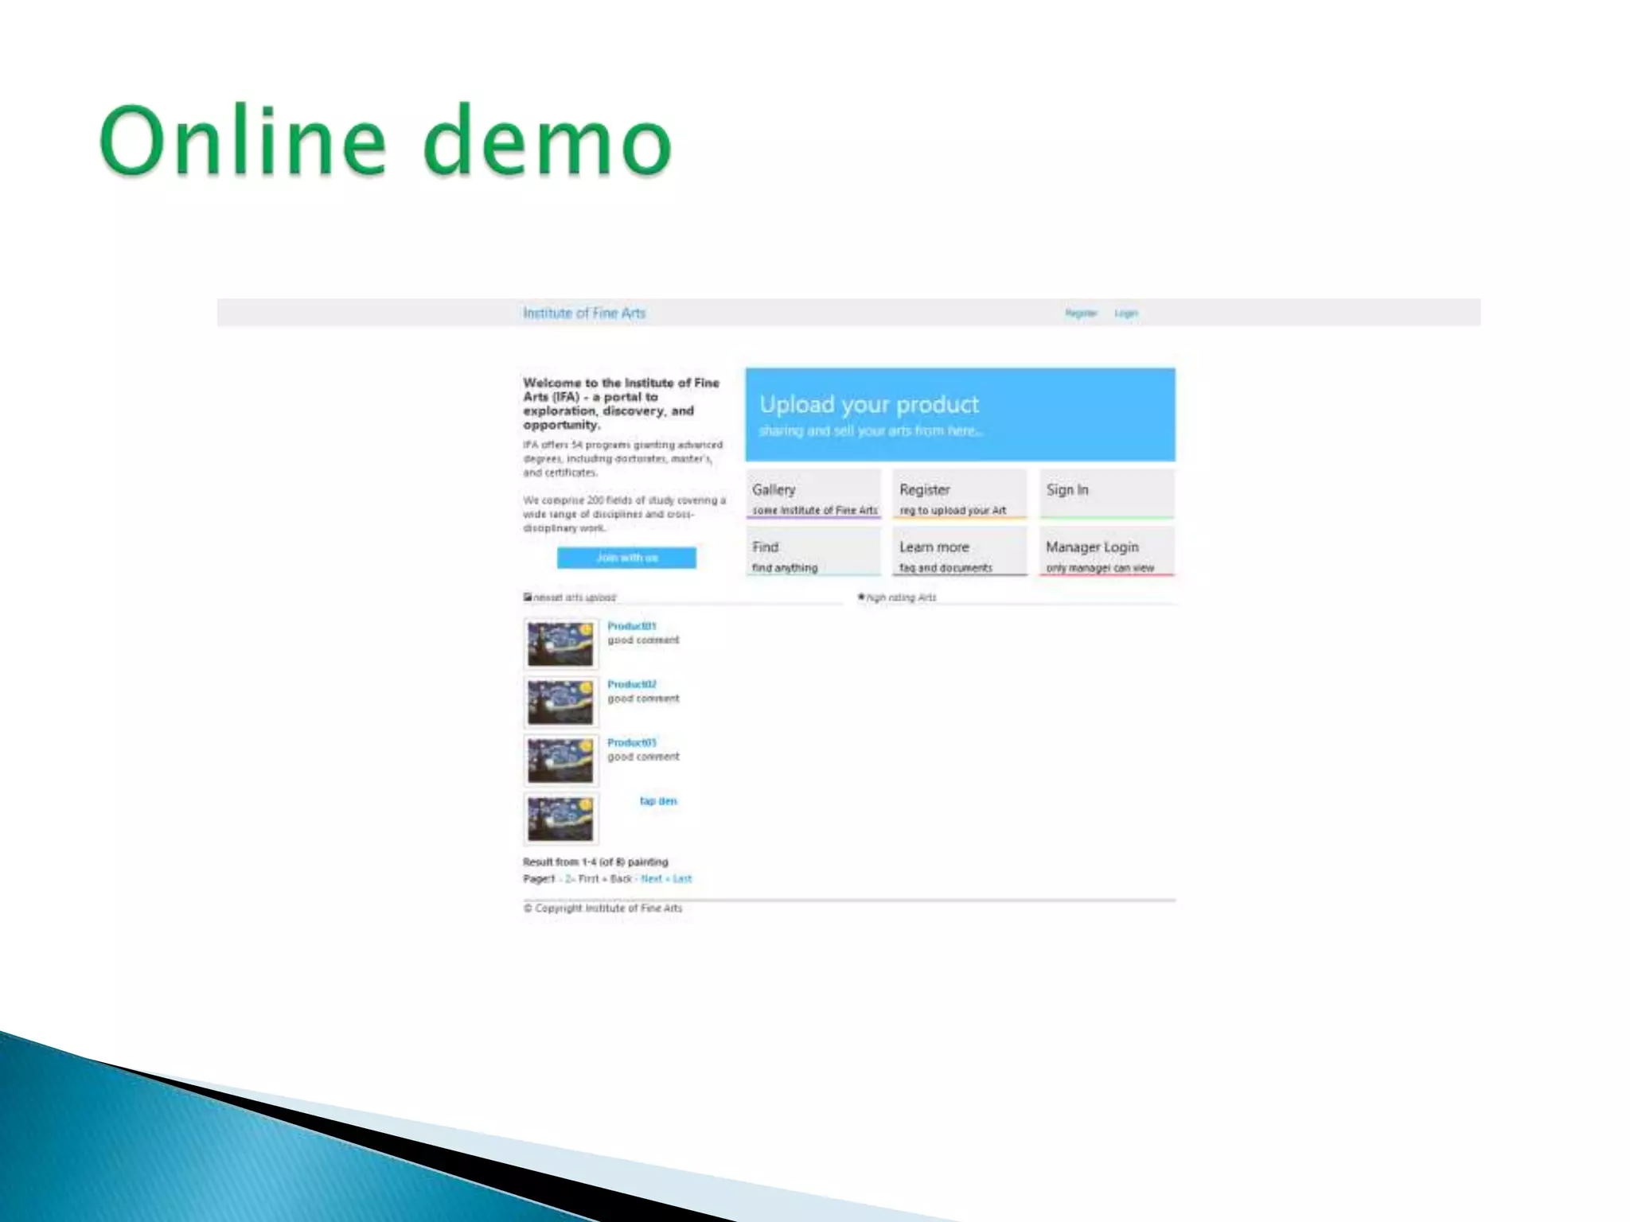This screenshot has width=1630, height=1222.
Task: Open the Product01 painting thumbnail
Action: pos(560,644)
